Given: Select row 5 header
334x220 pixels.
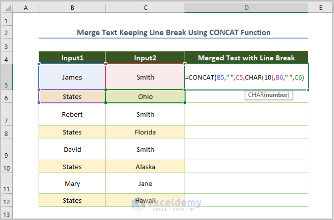Looking at the screenshot, I should coord(6,77).
